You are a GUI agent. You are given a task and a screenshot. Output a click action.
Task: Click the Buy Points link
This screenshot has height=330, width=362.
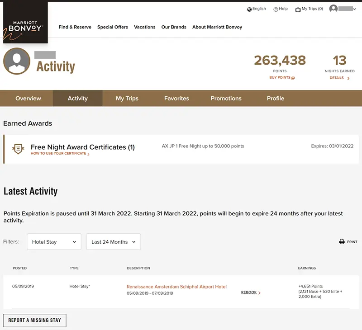(281, 78)
